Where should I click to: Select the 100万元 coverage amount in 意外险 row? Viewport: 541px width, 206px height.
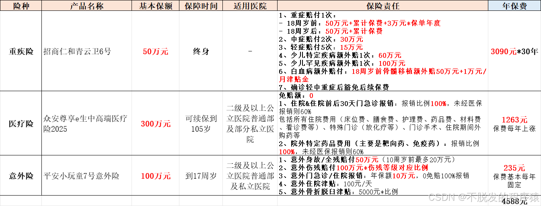pos(156,175)
